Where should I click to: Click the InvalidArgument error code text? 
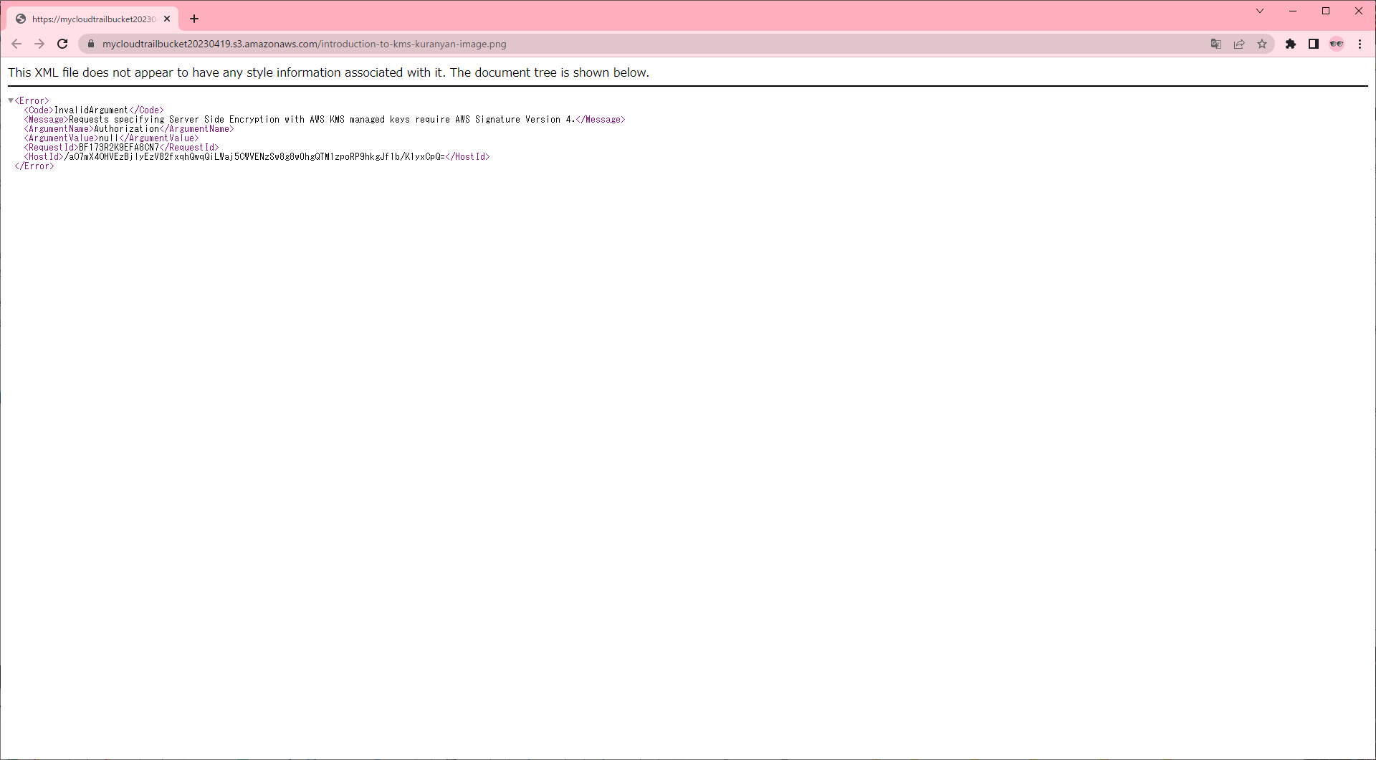91,110
